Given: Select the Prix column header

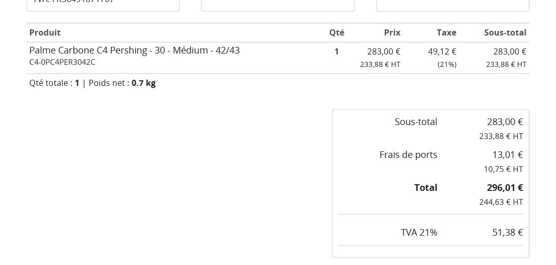Looking at the screenshot, I should [392, 32].
